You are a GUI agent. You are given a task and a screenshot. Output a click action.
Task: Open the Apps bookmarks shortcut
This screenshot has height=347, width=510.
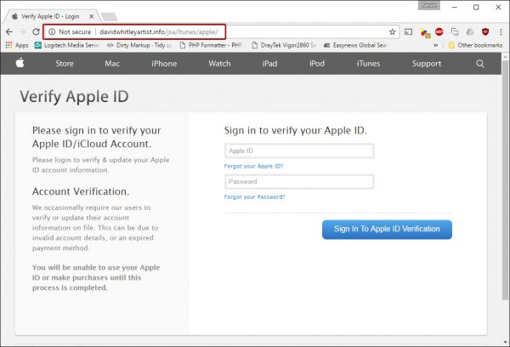[17, 45]
